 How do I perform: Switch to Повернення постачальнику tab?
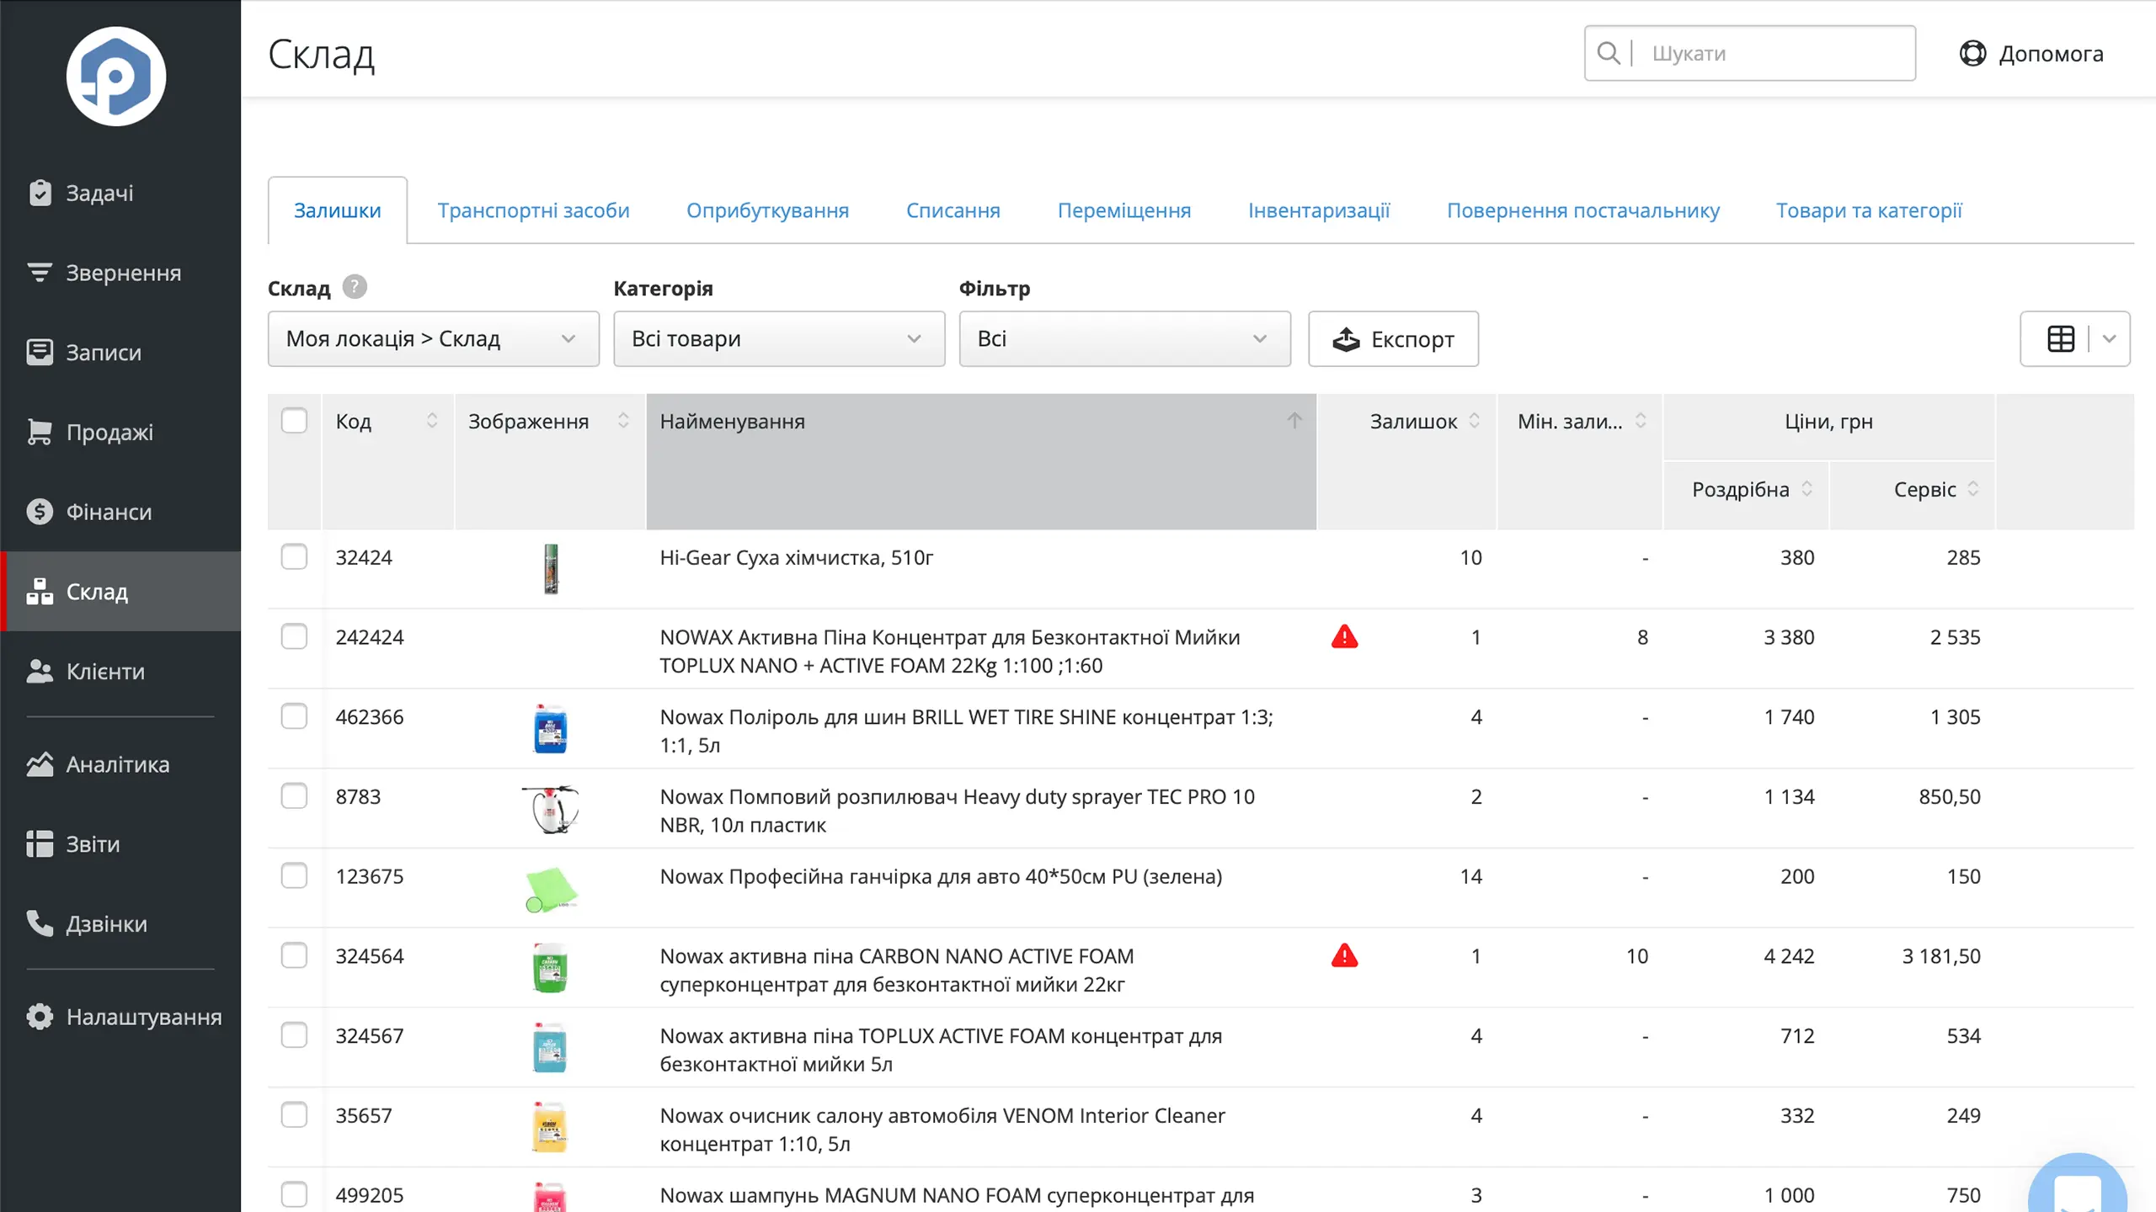(x=1583, y=210)
